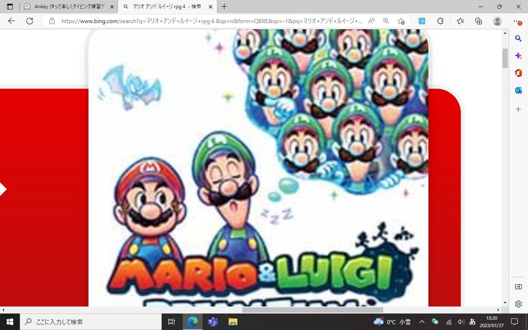The image size is (528, 330).
Task: Click the white previous arrow on the red banner
Action: click(3, 190)
